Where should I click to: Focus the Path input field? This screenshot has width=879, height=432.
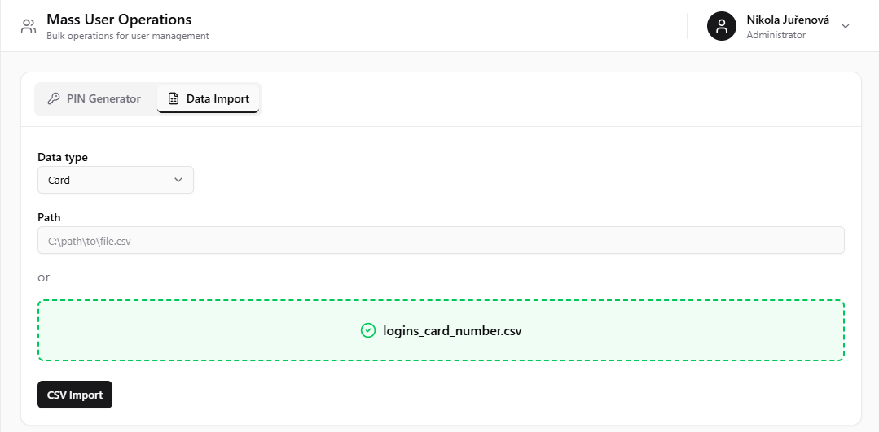(x=441, y=240)
